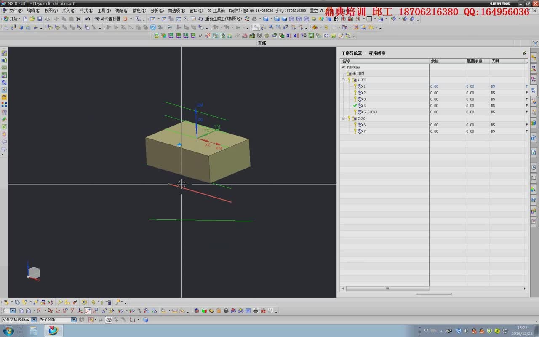Click the Save disk icon

click(40, 19)
